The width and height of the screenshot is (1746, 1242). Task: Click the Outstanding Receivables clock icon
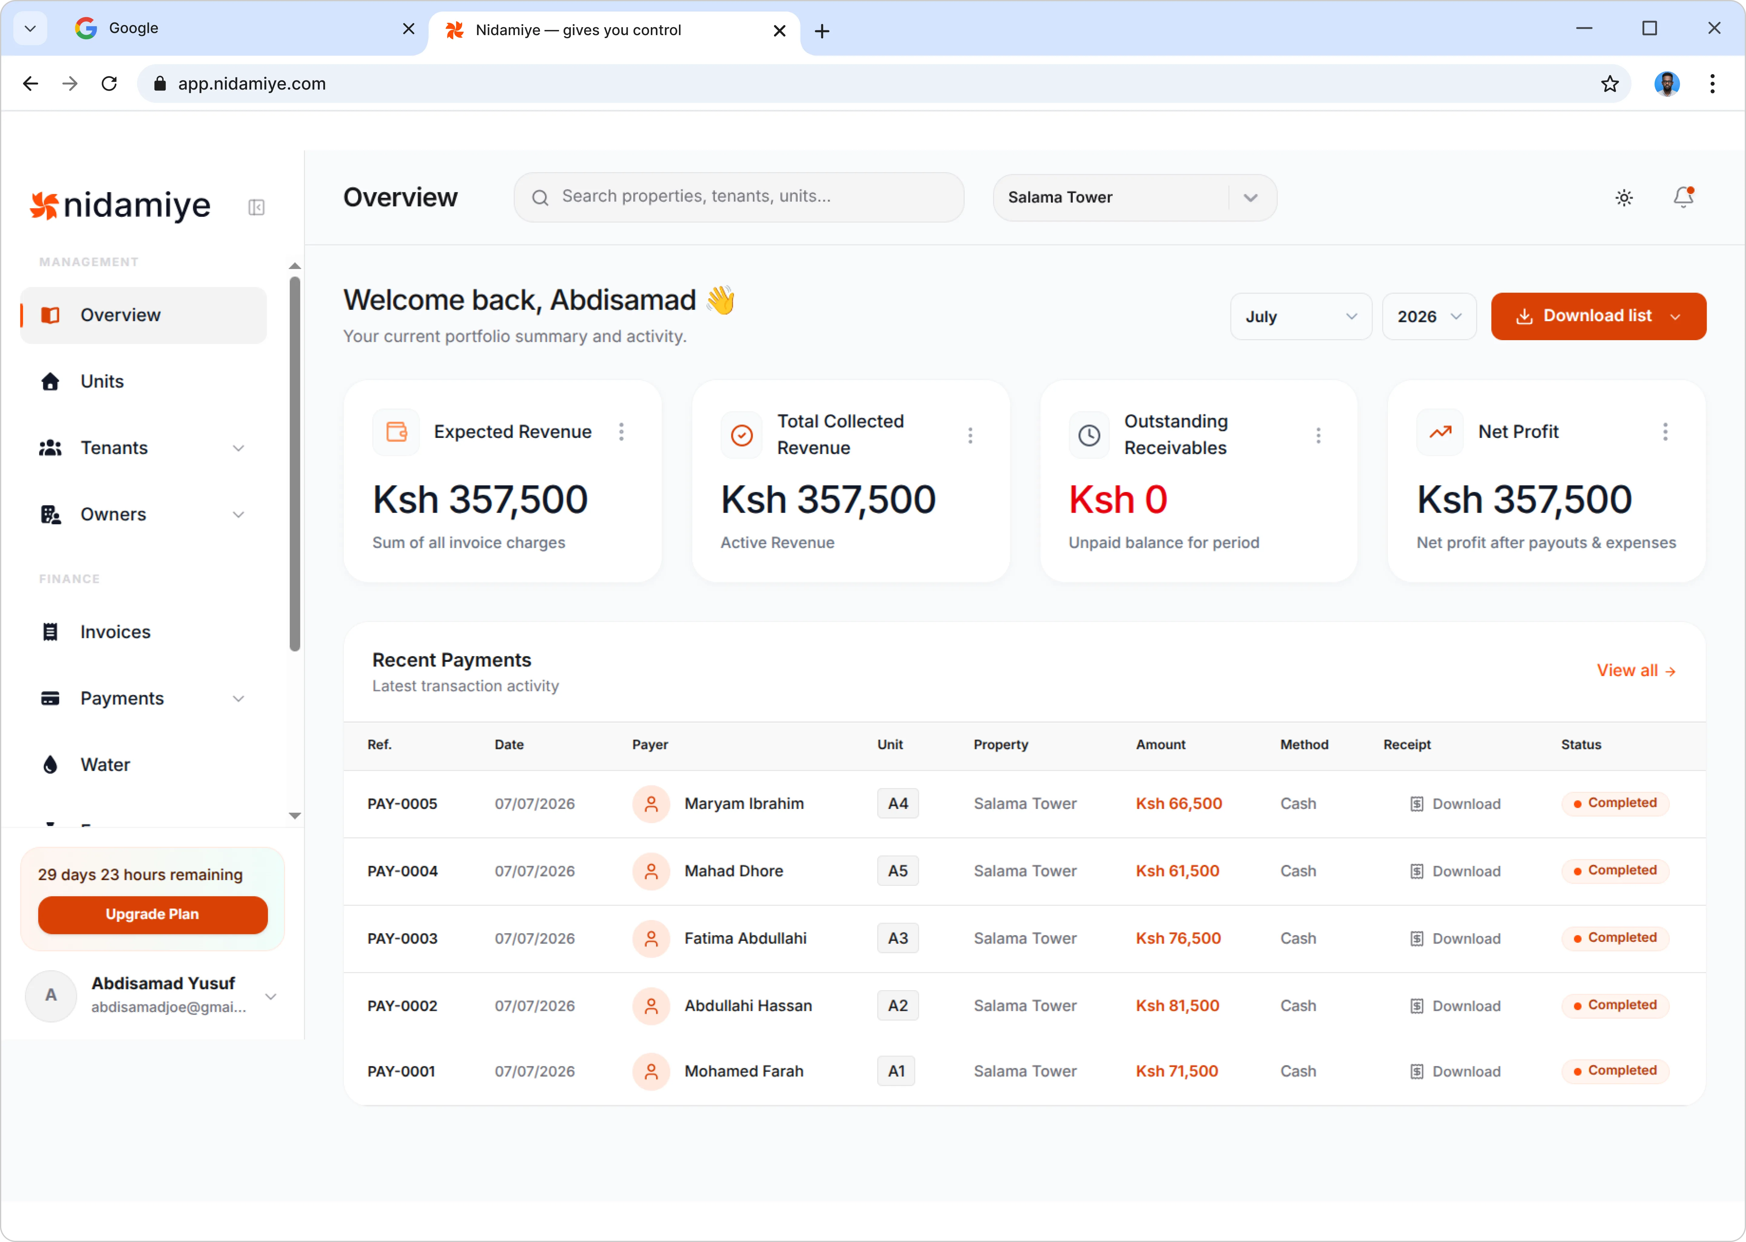tap(1089, 435)
